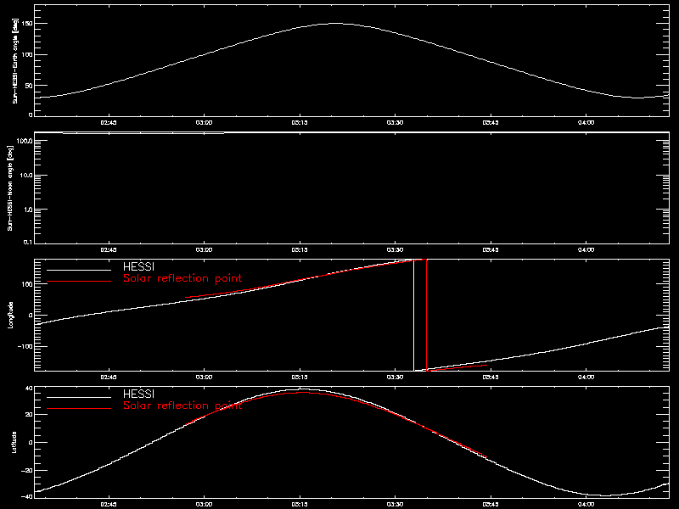Click '02:45' time label under Sun-HESSI-Earth plot
The height and width of the screenshot is (509, 679).
[109, 122]
